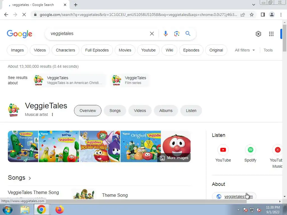Screen dimensions: 287x215
Task: Stop loading the page with the X icon
Action: click(24, 15)
